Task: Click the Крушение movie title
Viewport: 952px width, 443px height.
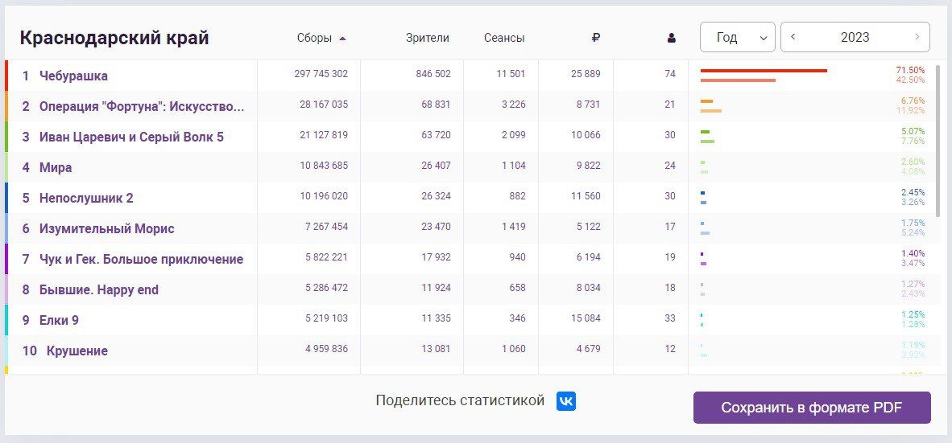Action: point(77,351)
